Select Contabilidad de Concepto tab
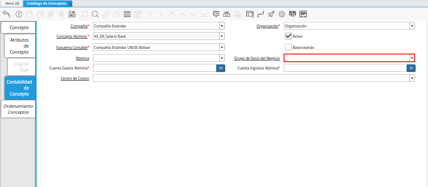 click(20, 88)
